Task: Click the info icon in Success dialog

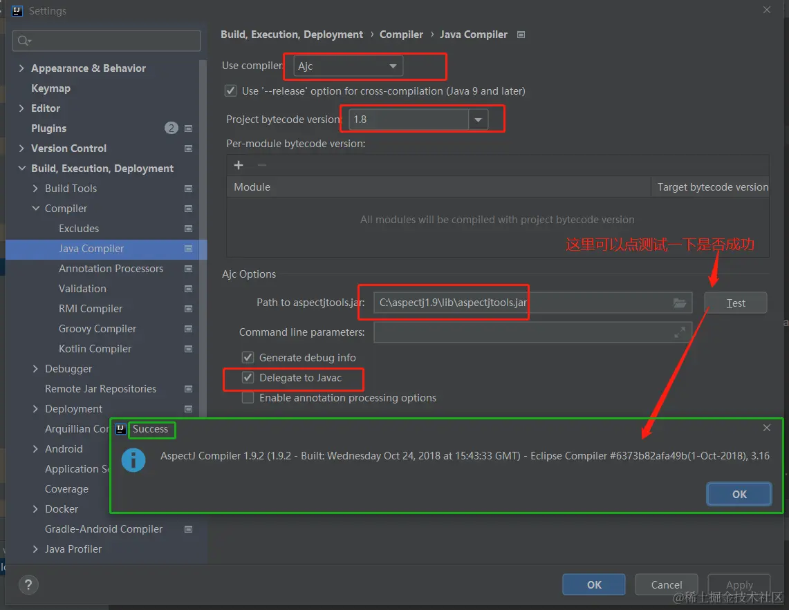Action: click(x=133, y=459)
